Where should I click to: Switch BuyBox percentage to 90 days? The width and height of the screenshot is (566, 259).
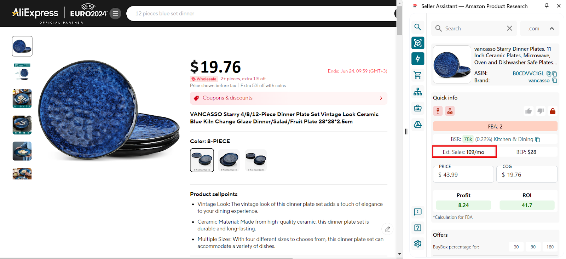[x=533, y=247]
